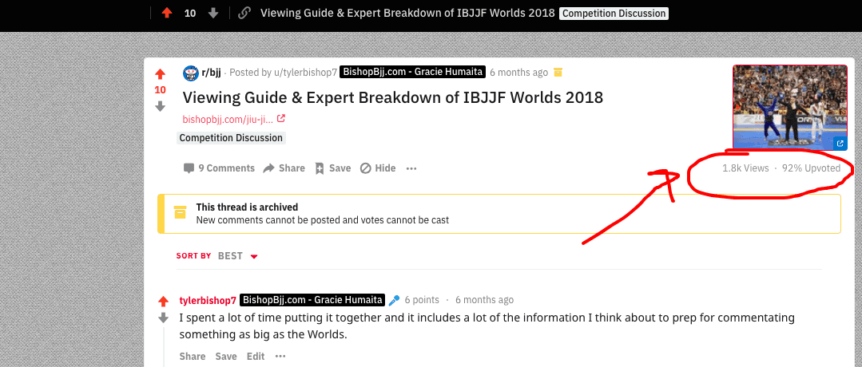Upvote the post beside the r/bjj title
The image size is (862, 367).
tap(160, 73)
